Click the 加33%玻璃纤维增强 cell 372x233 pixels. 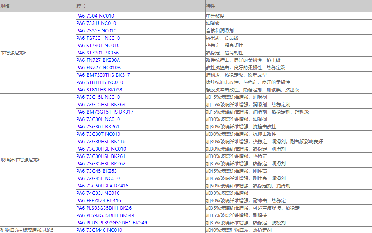pyautogui.click(x=289, y=193)
